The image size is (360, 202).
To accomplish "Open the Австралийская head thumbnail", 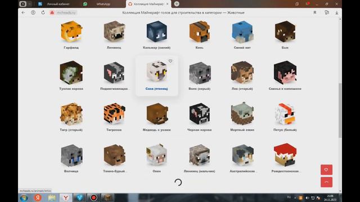I will pos(242,155).
